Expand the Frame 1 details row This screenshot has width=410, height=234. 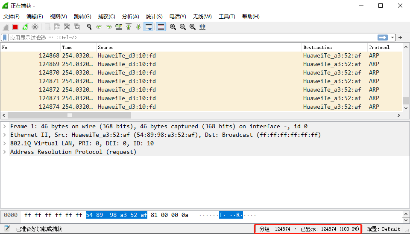pos(4,126)
